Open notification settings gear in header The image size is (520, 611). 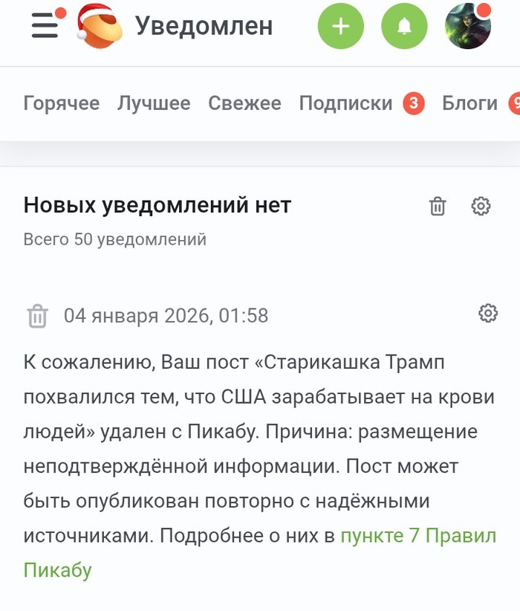[481, 206]
